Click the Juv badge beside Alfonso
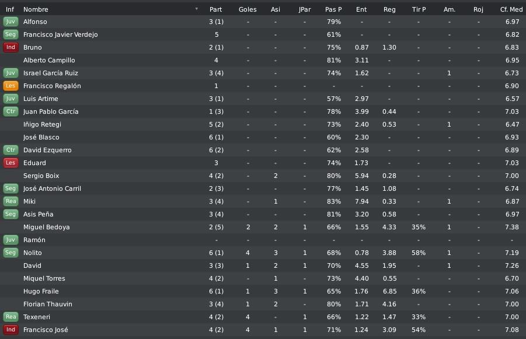Viewport: 526px width, 339px height. coord(11,22)
